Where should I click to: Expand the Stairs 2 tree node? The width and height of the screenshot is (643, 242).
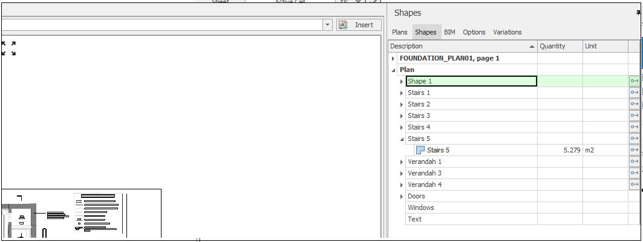(x=402, y=105)
